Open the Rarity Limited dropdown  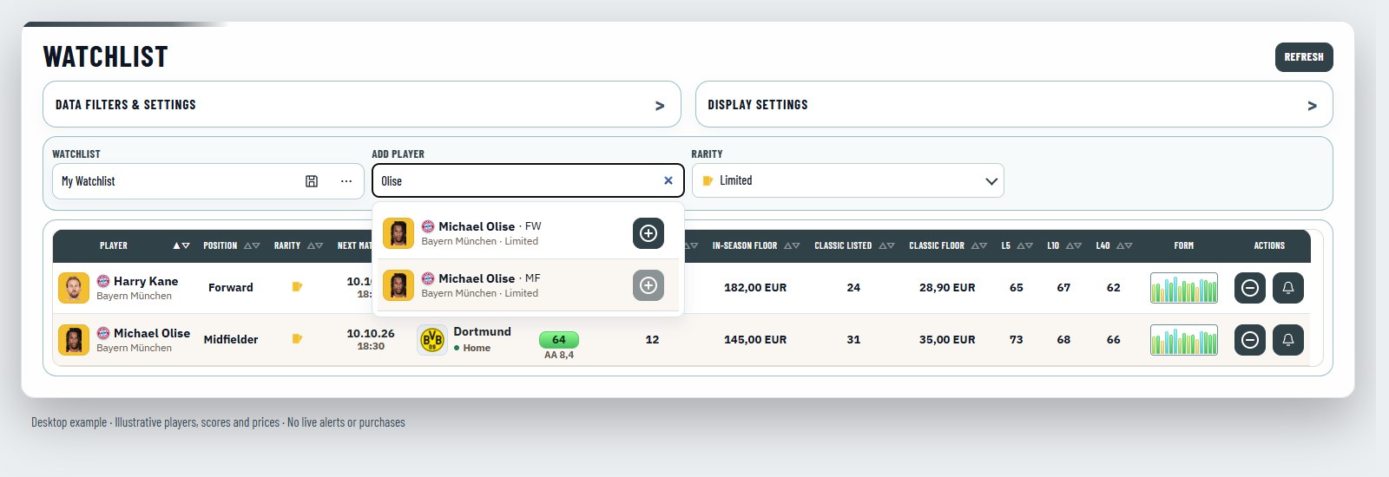coord(848,180)
